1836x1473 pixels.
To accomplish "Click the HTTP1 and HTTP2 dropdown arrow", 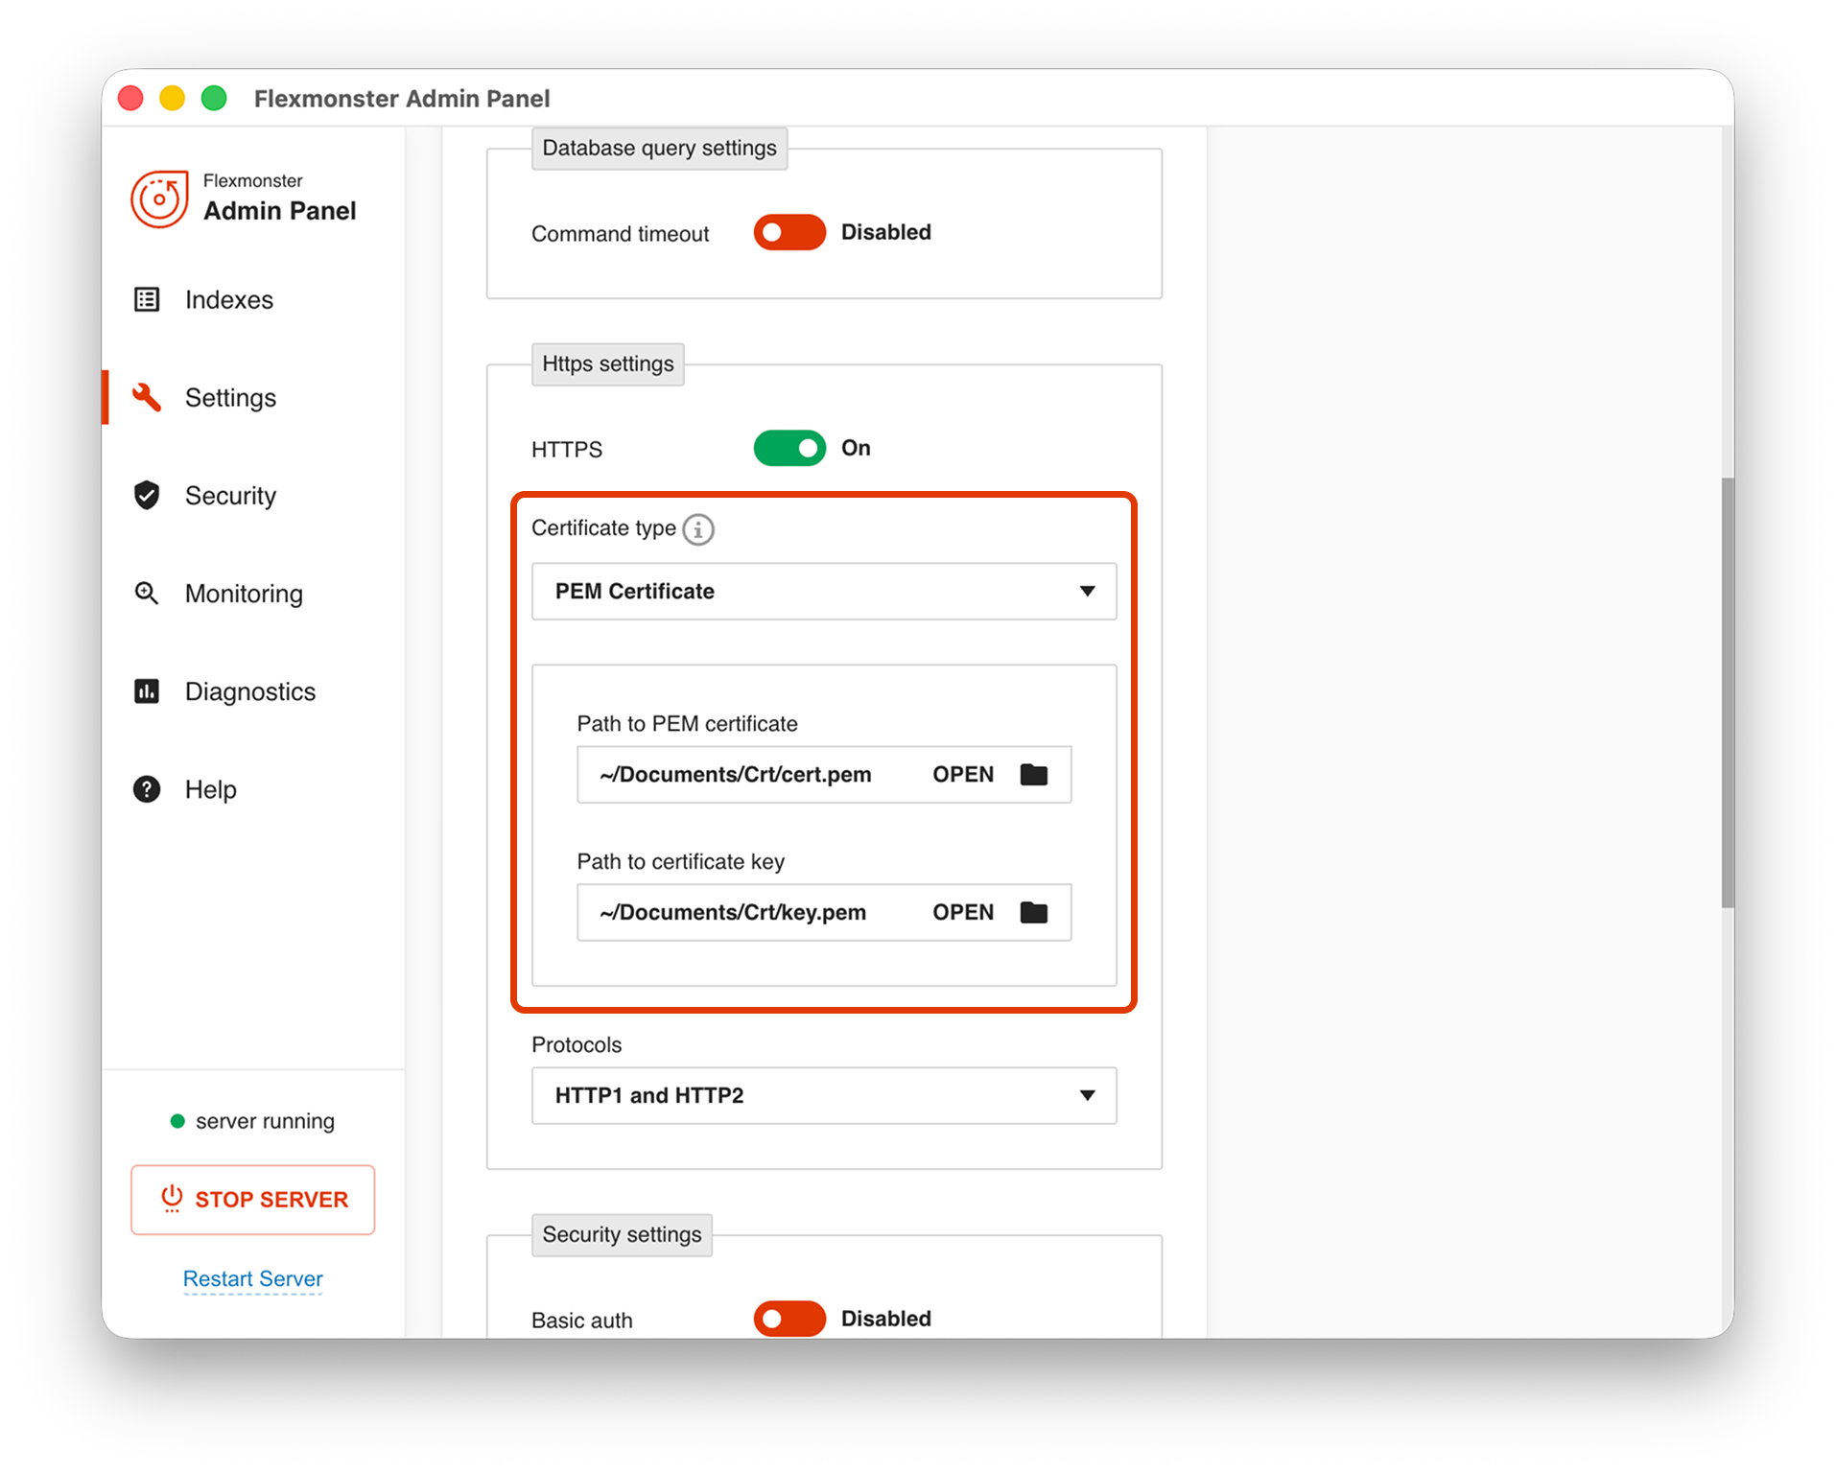I will 1087,1095.
